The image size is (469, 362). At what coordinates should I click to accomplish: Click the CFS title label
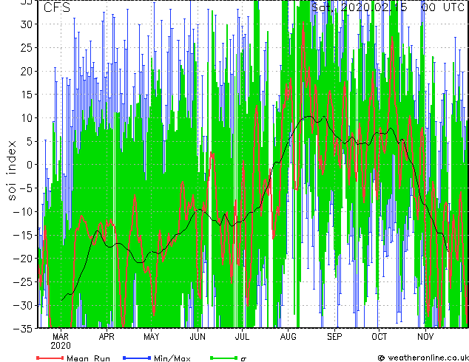pyautogui.click(x=57, y=7)
